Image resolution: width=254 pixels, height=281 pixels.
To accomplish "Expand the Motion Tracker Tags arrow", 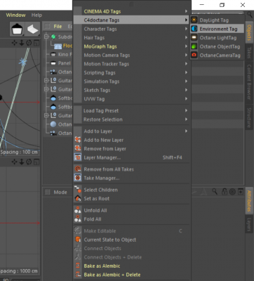I will (186, 64).
